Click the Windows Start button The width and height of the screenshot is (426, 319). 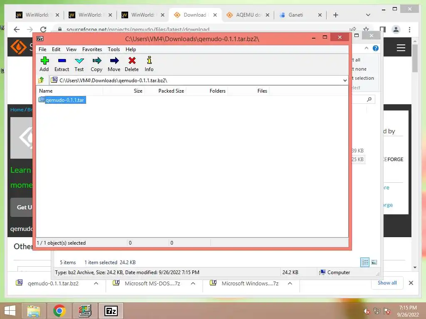10,311
